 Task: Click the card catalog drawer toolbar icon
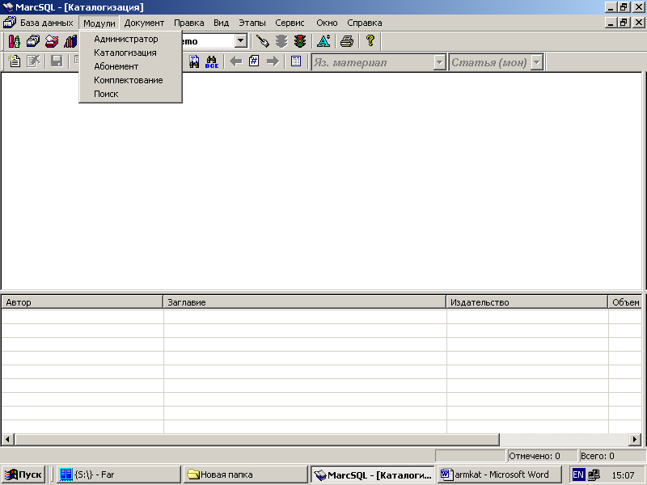(x=33, y=41)
